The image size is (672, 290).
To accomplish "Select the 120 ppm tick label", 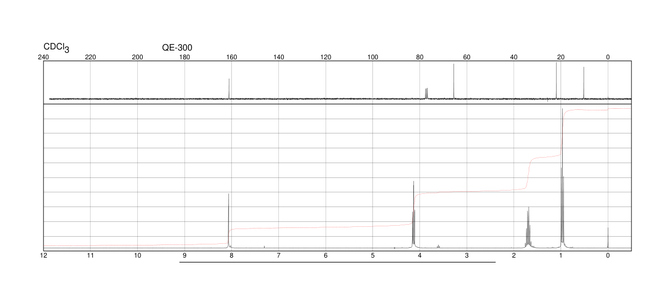I will [x=326, y=57].
